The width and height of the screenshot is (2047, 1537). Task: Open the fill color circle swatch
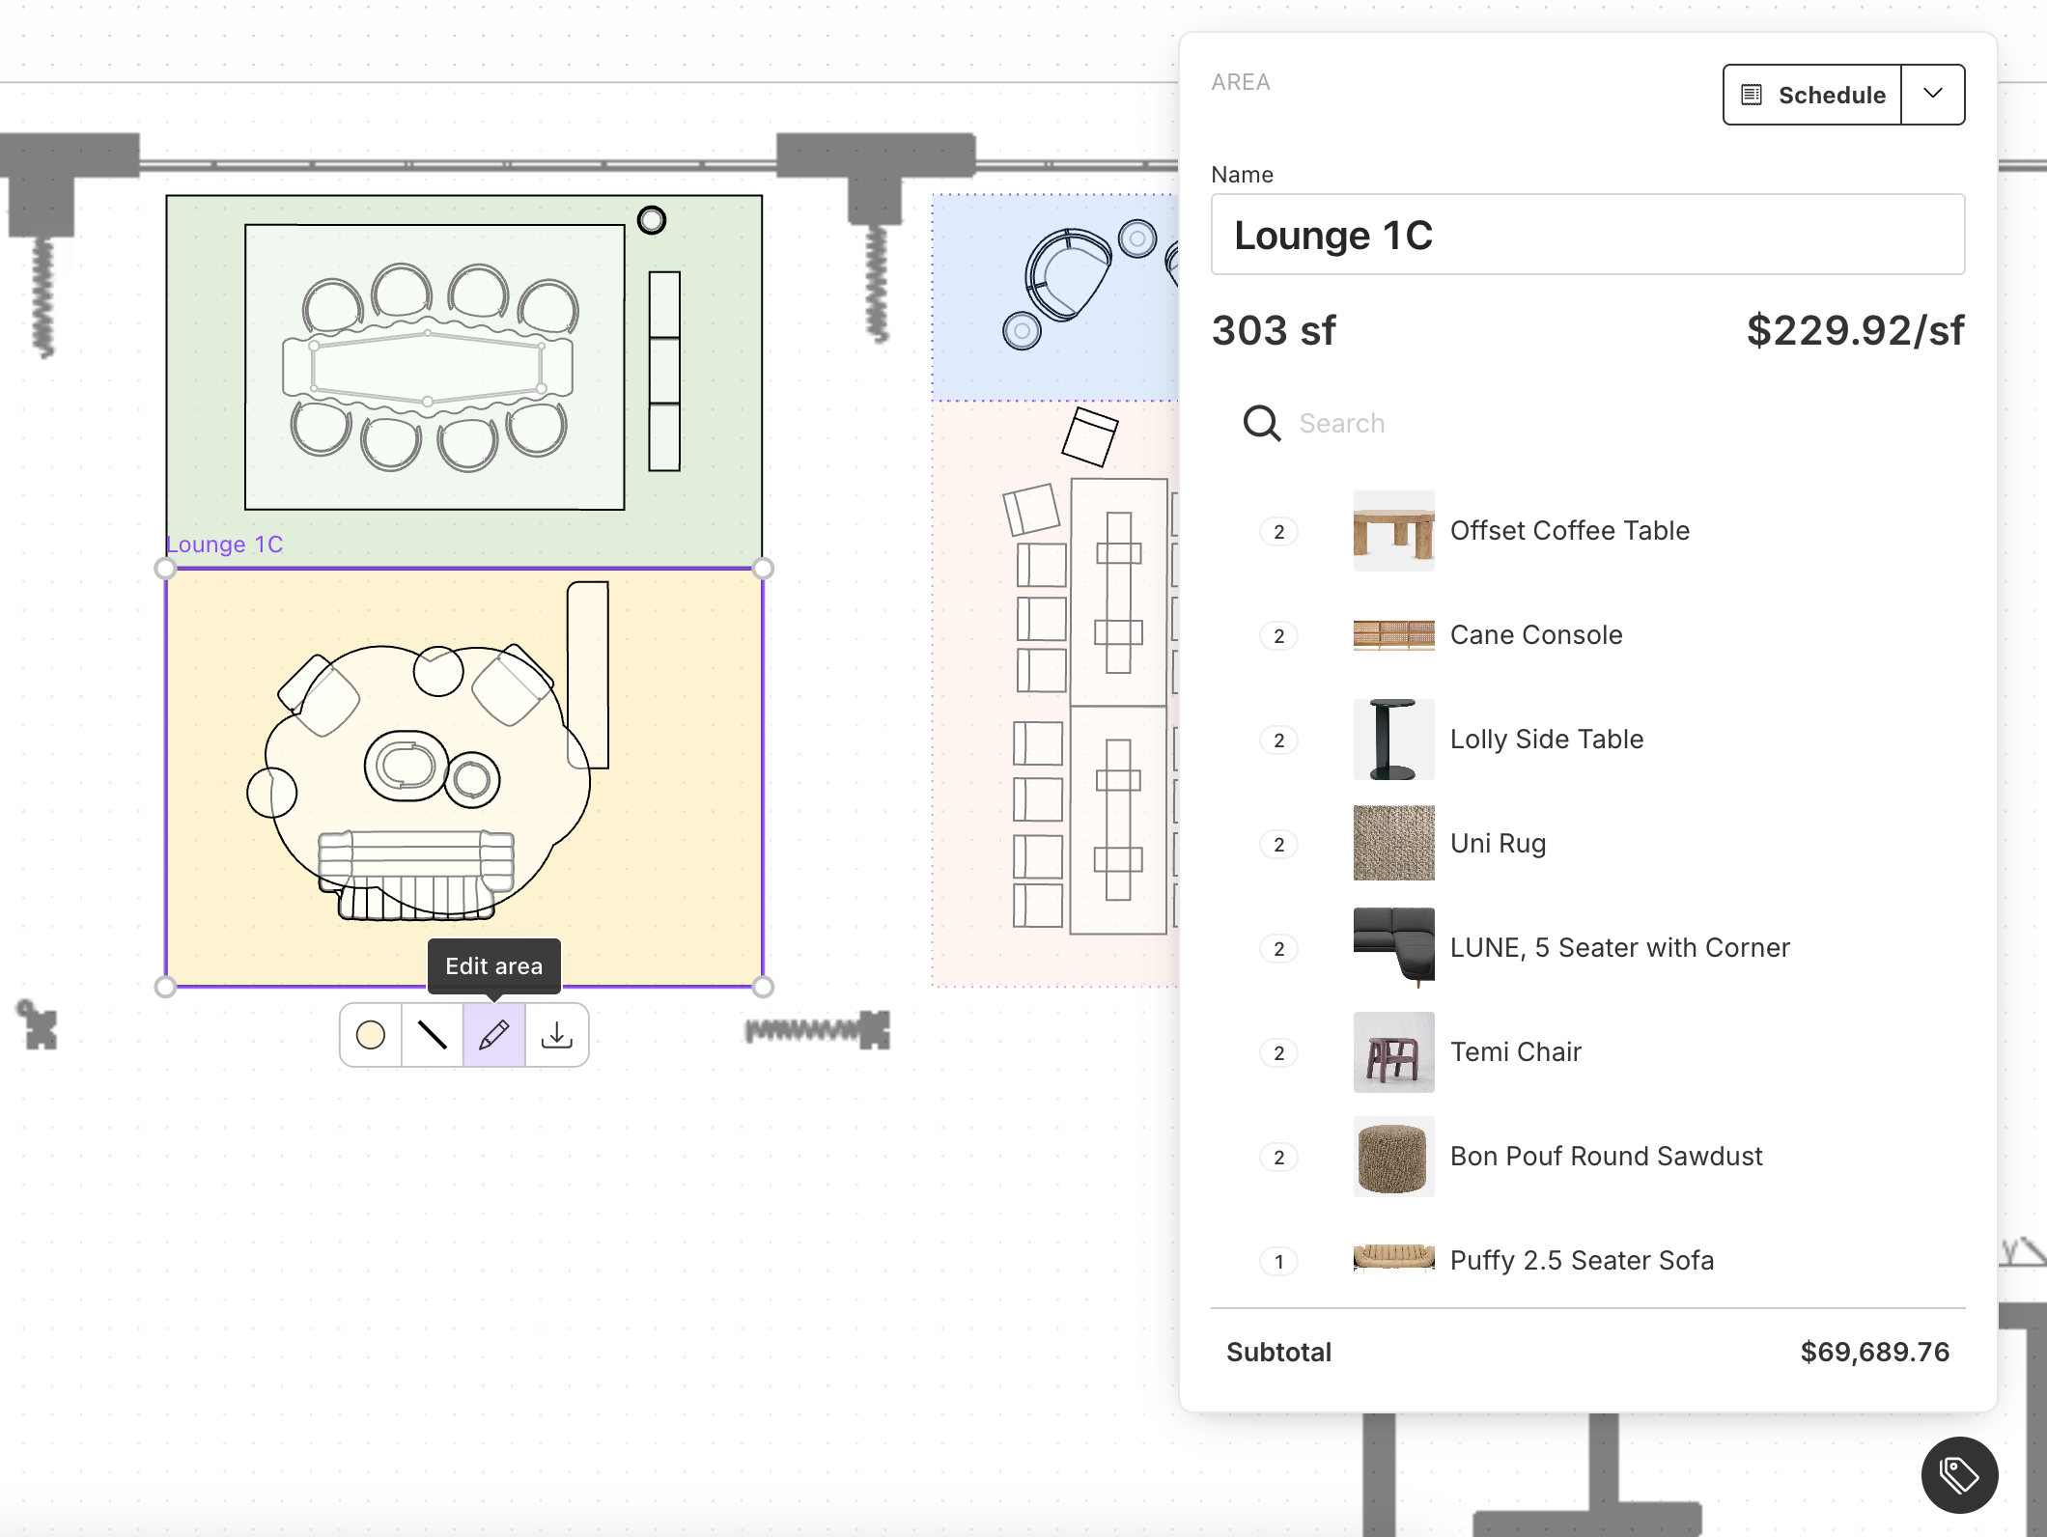pos(371,1035)
